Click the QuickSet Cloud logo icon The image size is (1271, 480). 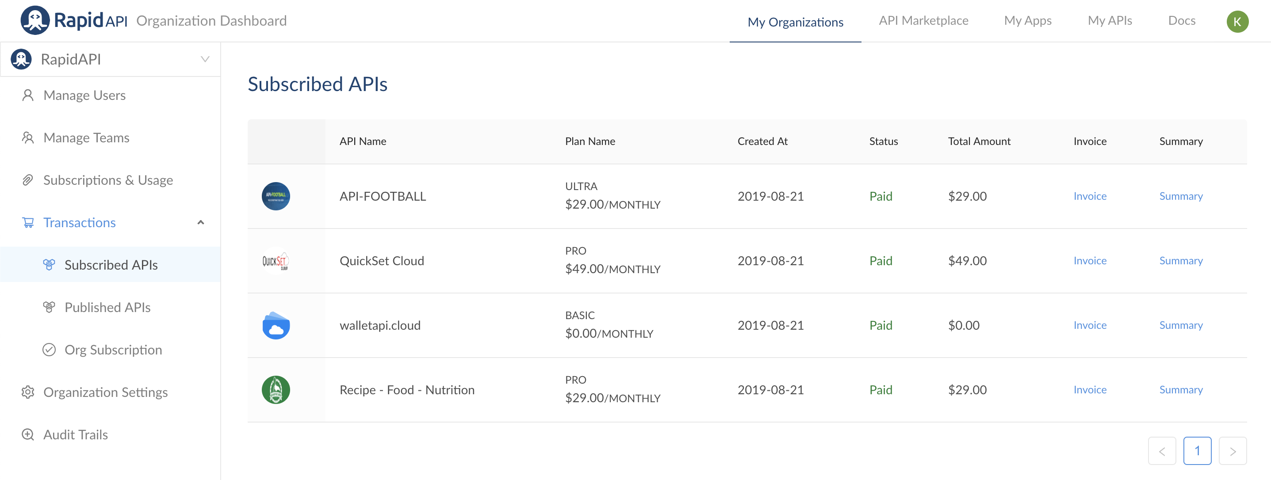(276, 260)
